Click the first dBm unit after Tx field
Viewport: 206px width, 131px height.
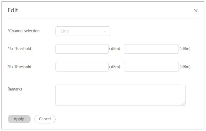115,49
